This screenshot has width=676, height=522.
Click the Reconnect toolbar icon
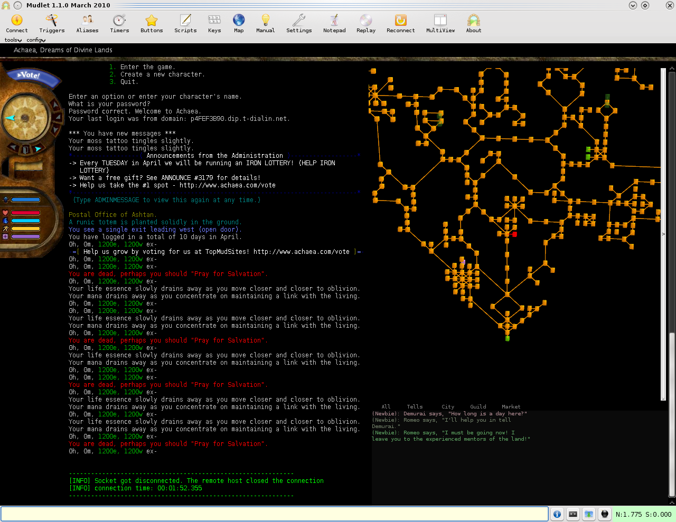tap(401, 23)
